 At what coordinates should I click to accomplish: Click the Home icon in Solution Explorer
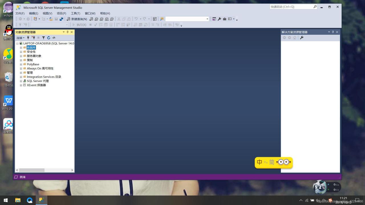point(295,38)
